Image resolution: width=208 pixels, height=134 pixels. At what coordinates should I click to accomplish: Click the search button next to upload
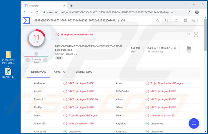167,20
